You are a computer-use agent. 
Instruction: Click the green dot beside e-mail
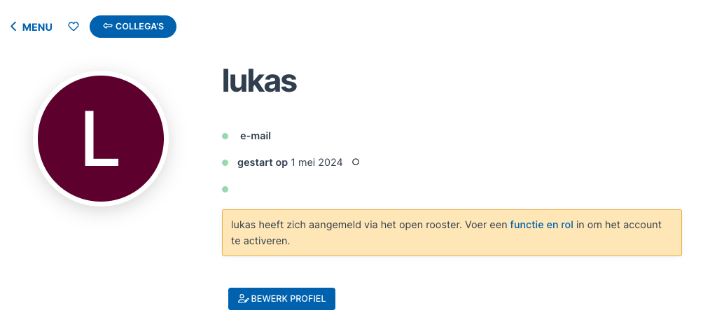[x=225, y=136]
